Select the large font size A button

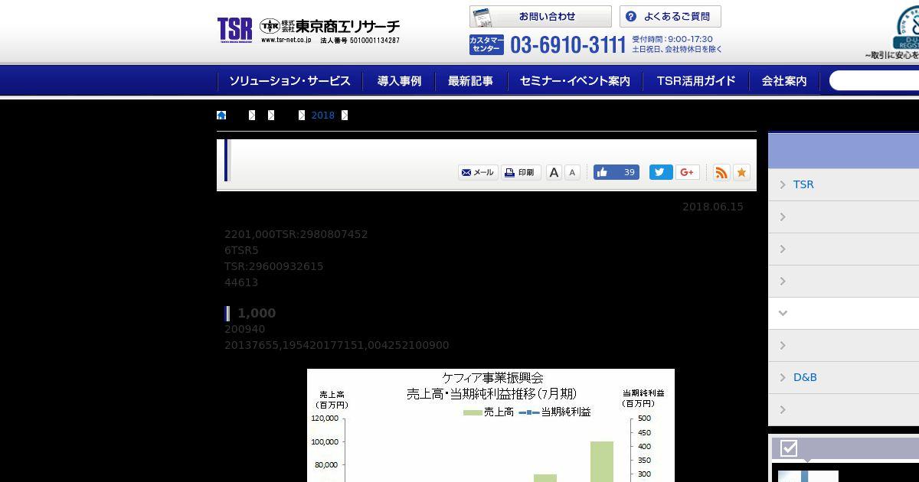click(x=554, y=172)
